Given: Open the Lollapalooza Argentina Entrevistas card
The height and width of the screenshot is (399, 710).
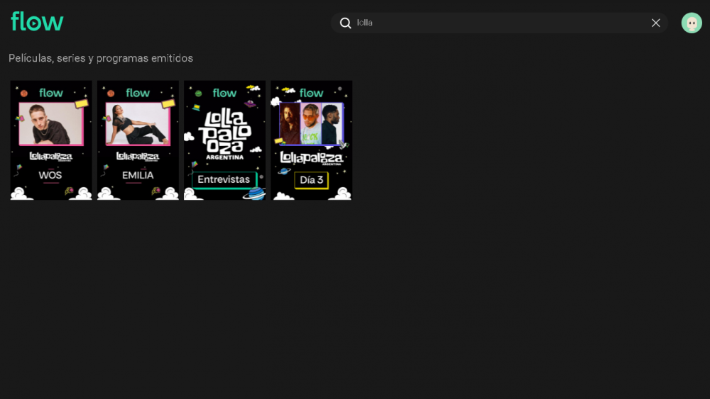Looking at the screenshot, I should coord(224,140).
